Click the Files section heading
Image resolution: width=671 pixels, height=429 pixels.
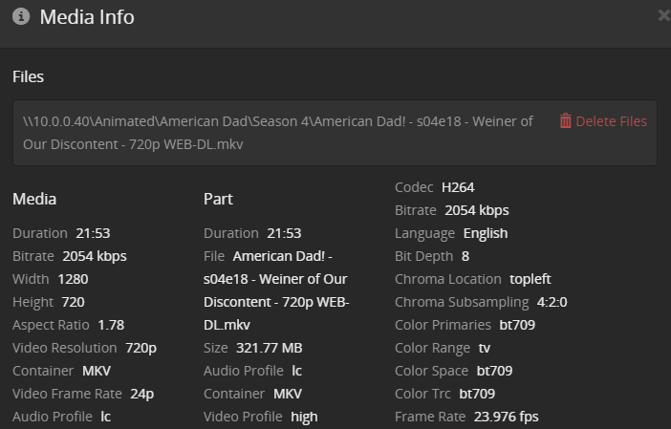(x=28, y=76)
